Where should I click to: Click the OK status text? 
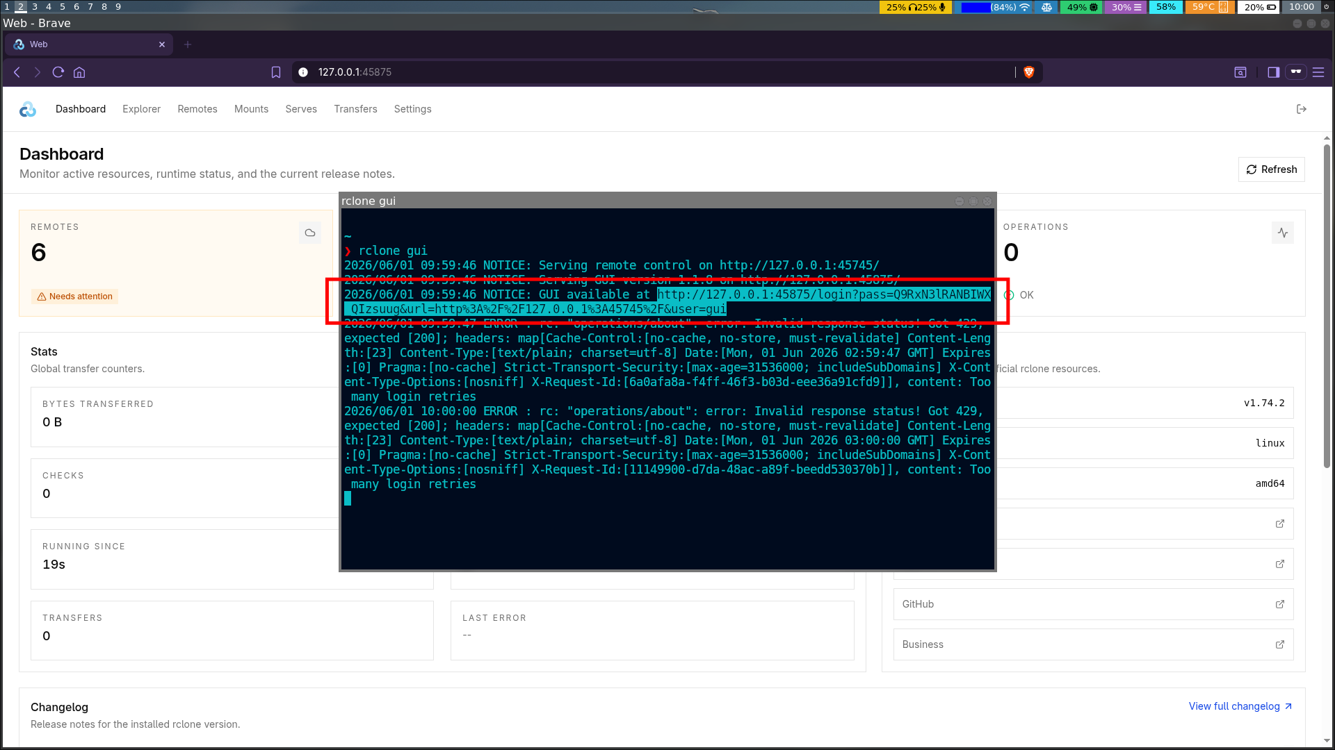pyautogui.click(x=1026, y=295)
